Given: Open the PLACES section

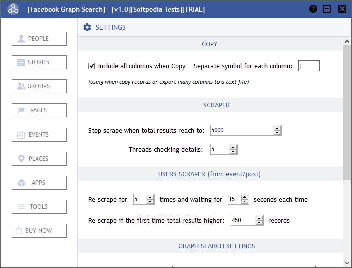Looking at the screenshot, I should (39, 159).
